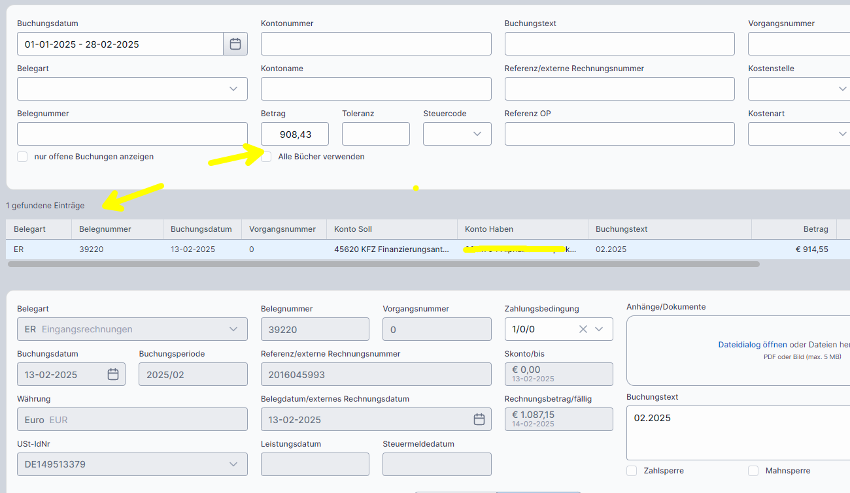Toggle 'Alle Bücher verwenden' checkbox

coord(266,157)
